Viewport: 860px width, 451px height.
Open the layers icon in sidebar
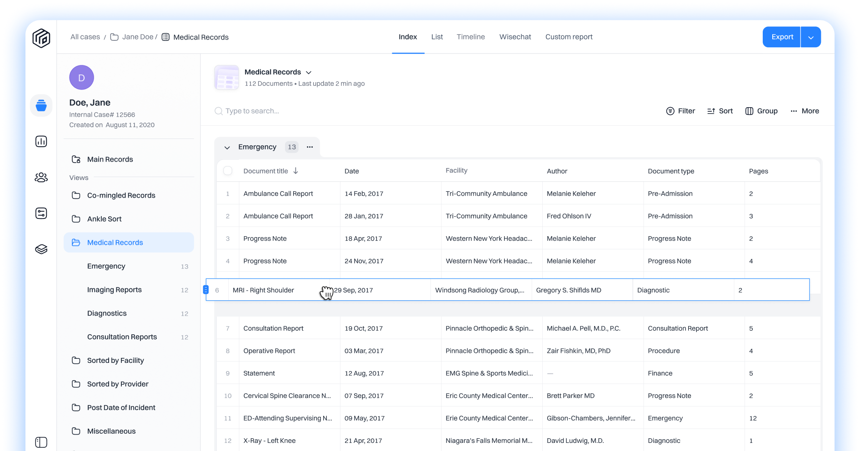[x=41, y=249]
